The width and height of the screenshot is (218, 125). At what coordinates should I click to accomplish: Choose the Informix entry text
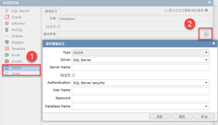(18, 24)
